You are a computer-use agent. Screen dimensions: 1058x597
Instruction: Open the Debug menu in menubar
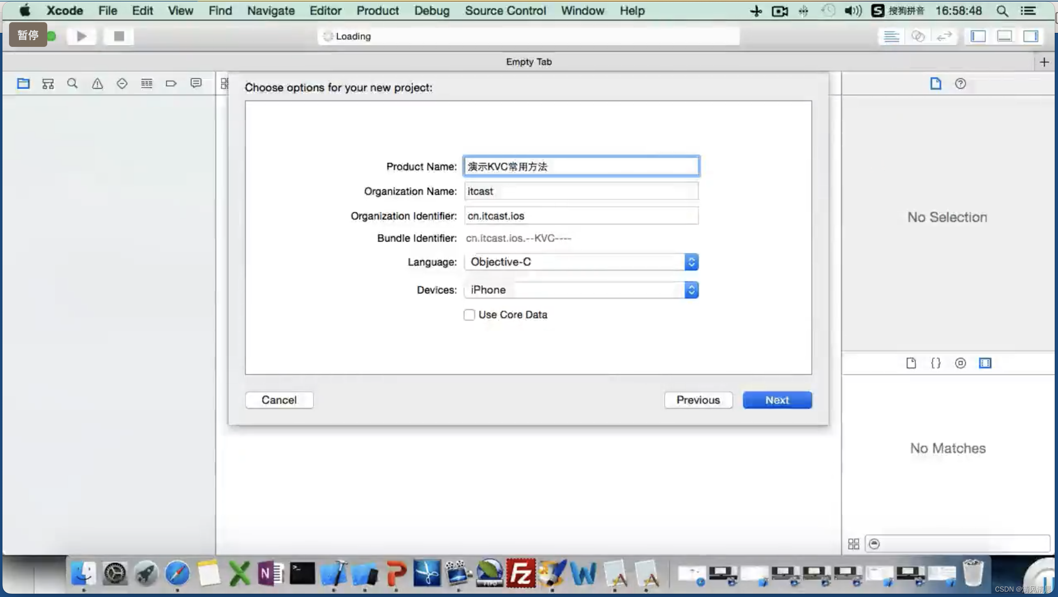coord(432,10)
